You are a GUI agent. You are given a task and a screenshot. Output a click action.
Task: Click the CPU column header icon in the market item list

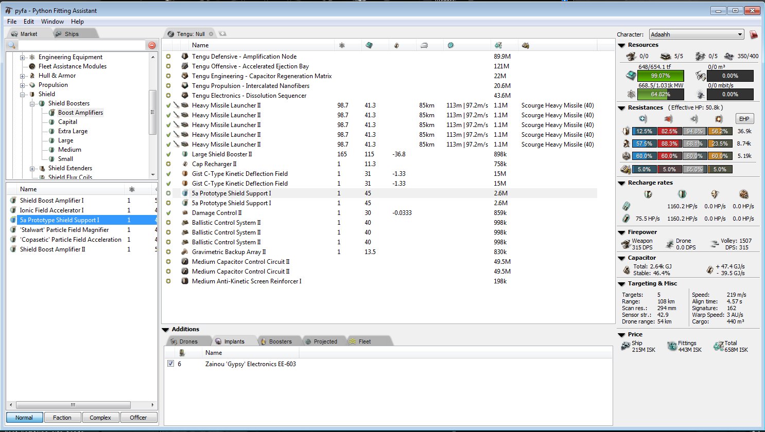click(x=132, y=189)
